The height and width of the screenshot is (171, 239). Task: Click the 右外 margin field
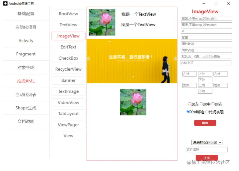[x=221, y=74]
